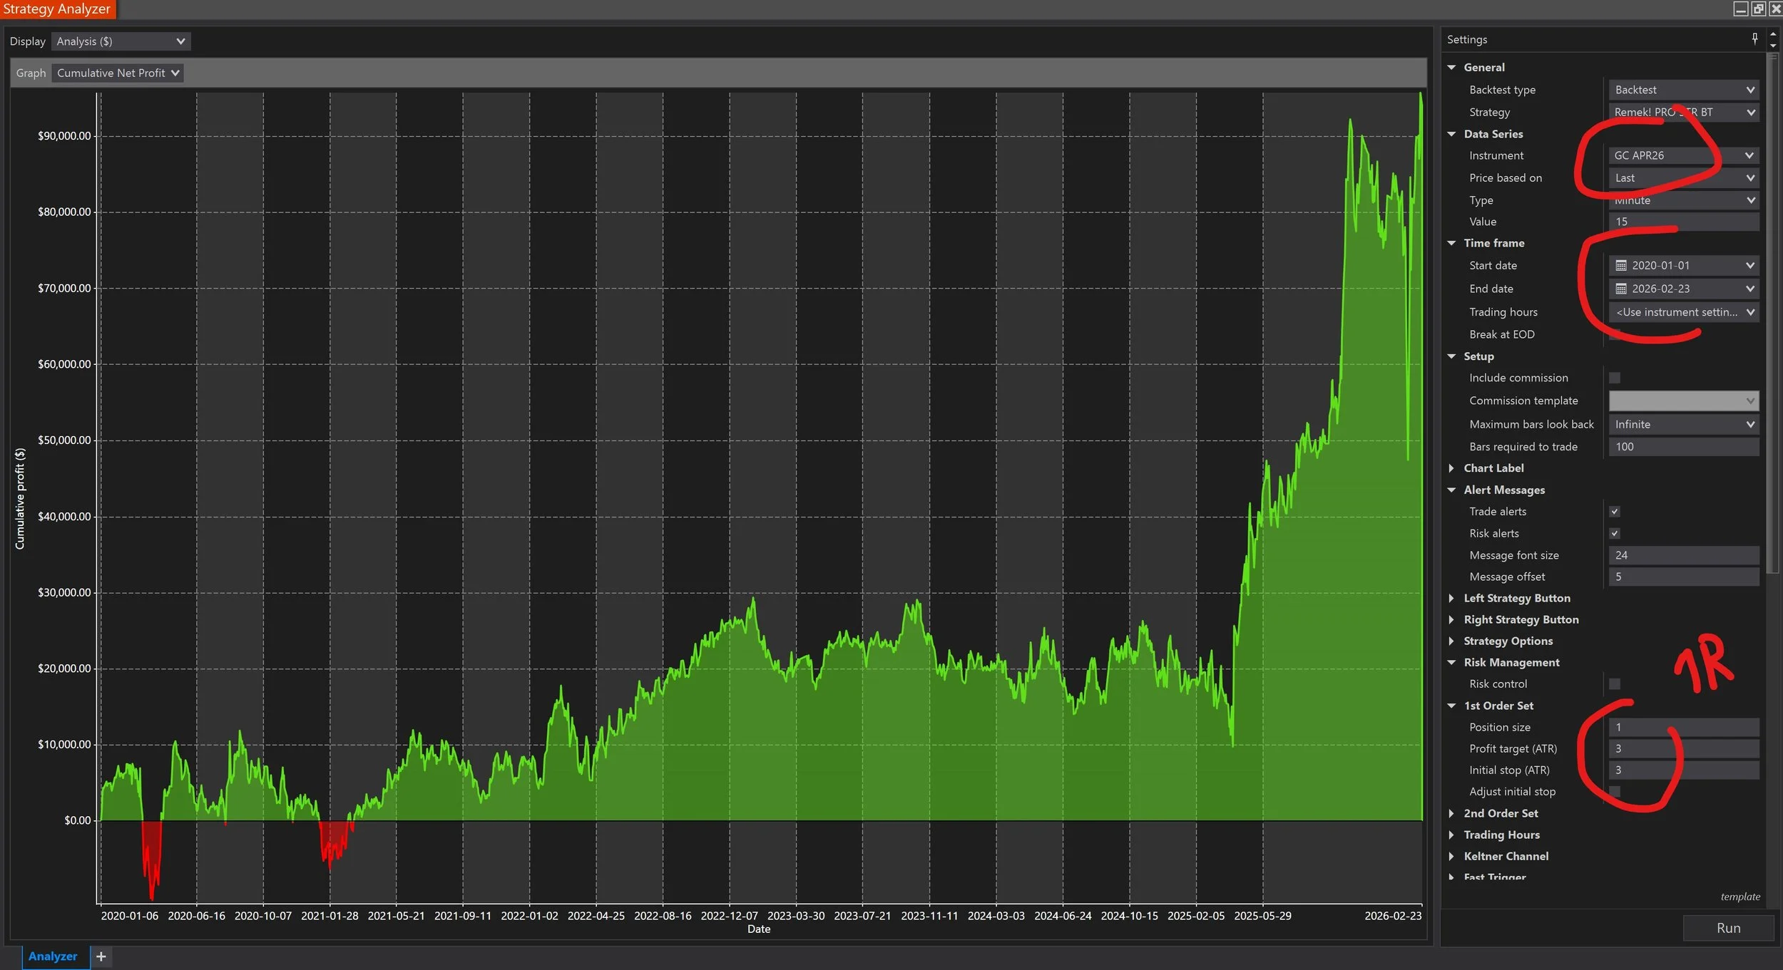Expand the Keltner Channel tree item
This screenshot has width=1783, height=970.
(1451, 856)
